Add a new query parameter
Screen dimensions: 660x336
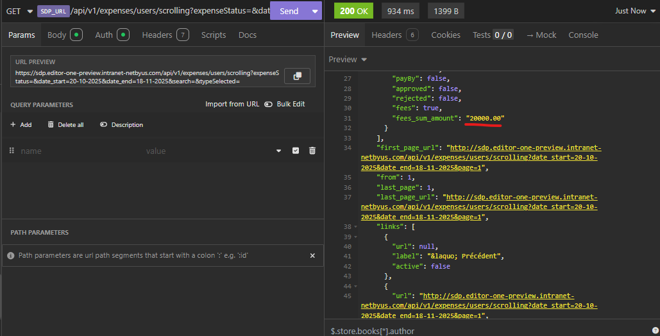click(21, 124)
